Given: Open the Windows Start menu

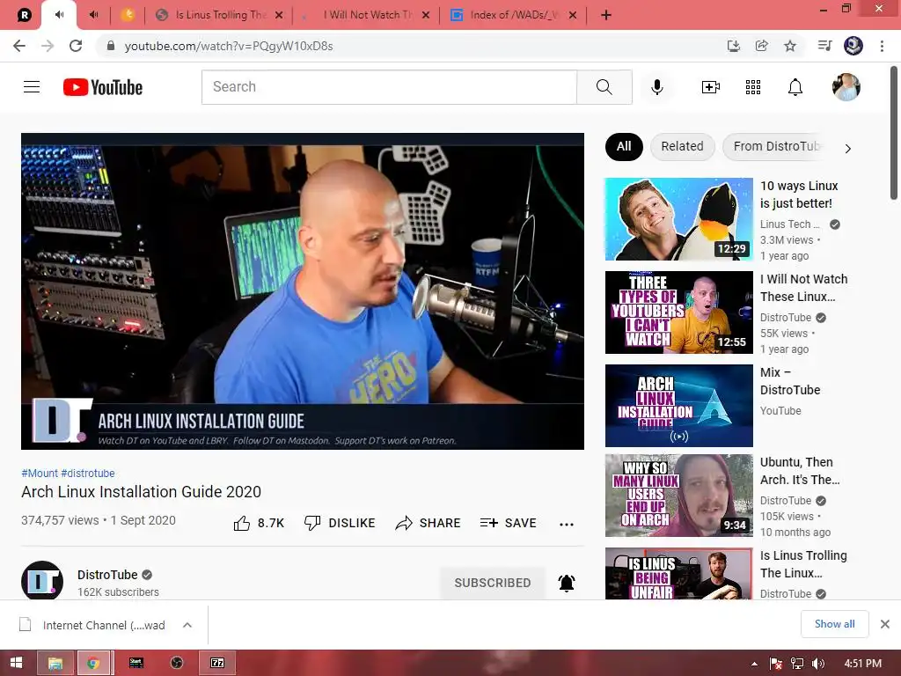Looking at the screenshot, I should (x=16, y=663).
